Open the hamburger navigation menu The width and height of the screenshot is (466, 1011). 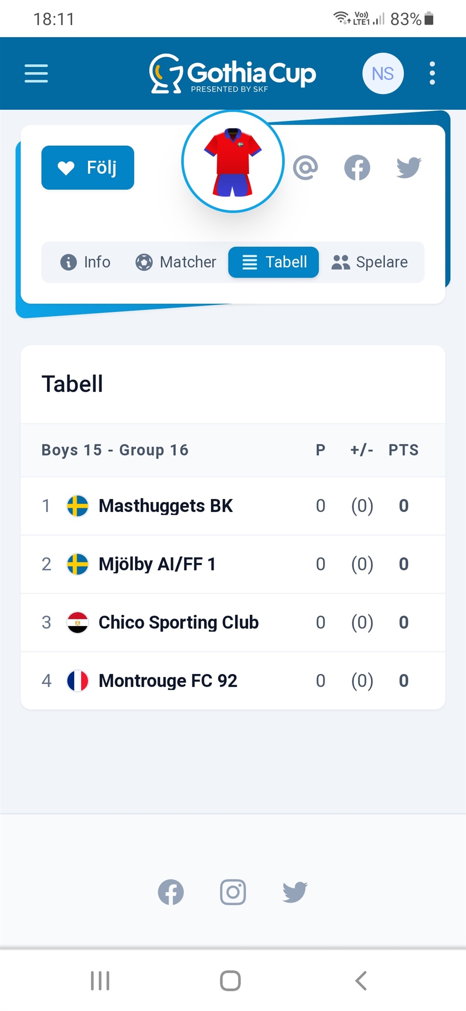36,74
